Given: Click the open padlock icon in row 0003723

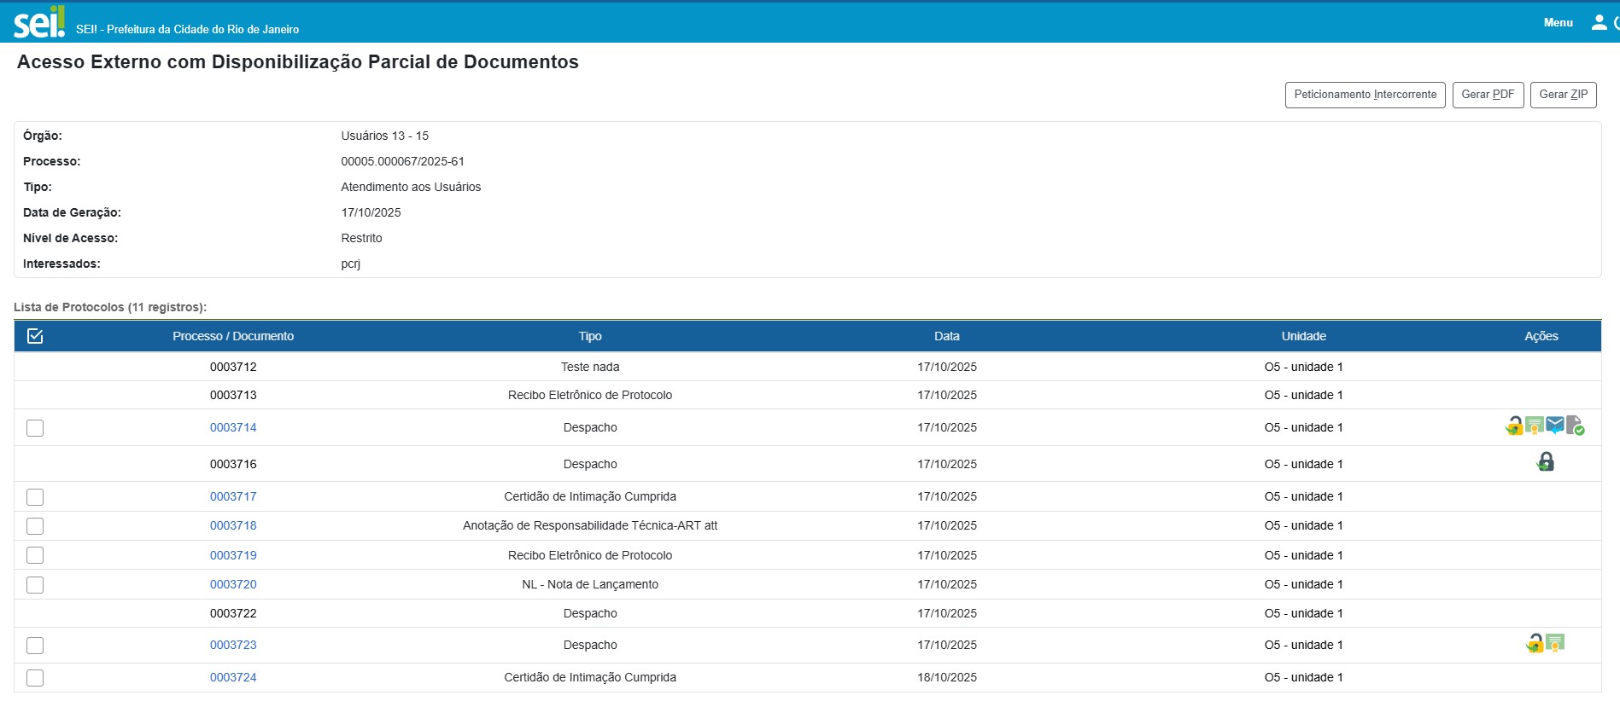Looking at the screenshot, I should (x=1535, y=644).
